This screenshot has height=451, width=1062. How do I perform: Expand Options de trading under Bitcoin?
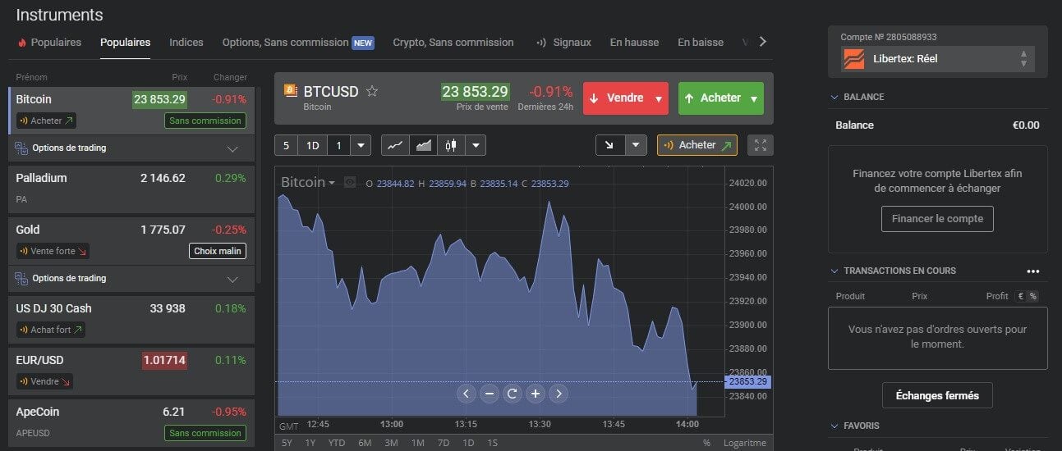tap(232, 148)
